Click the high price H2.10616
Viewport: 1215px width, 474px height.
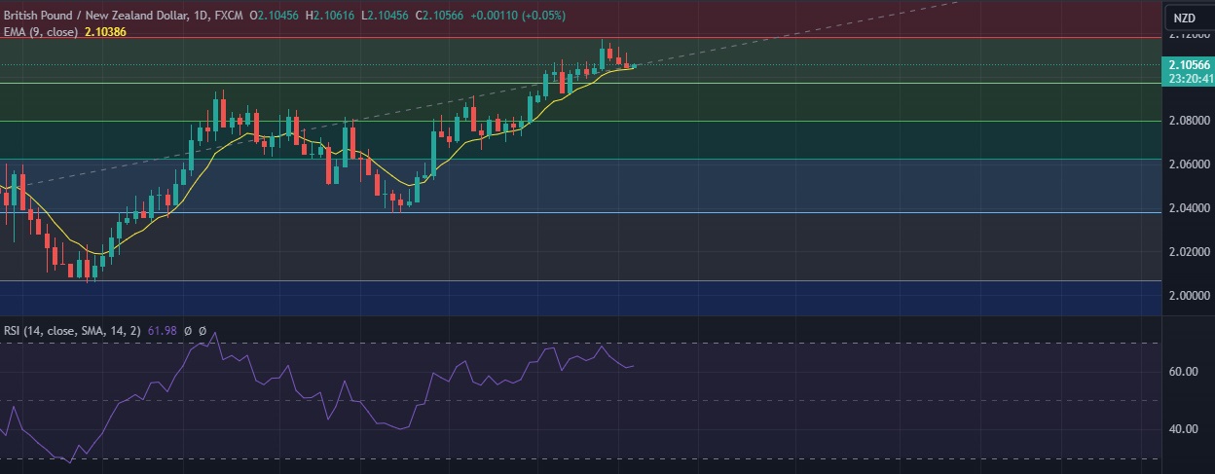(331, 17)
